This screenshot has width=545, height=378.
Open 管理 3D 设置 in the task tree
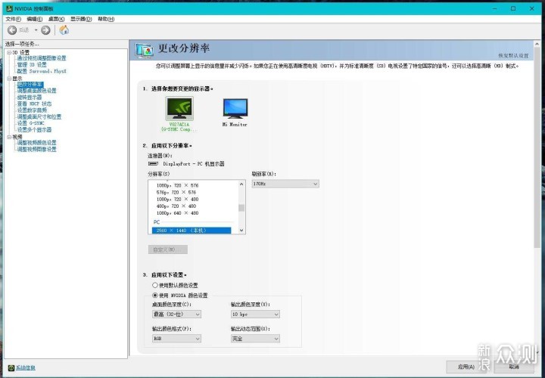(x=32, y=65)
